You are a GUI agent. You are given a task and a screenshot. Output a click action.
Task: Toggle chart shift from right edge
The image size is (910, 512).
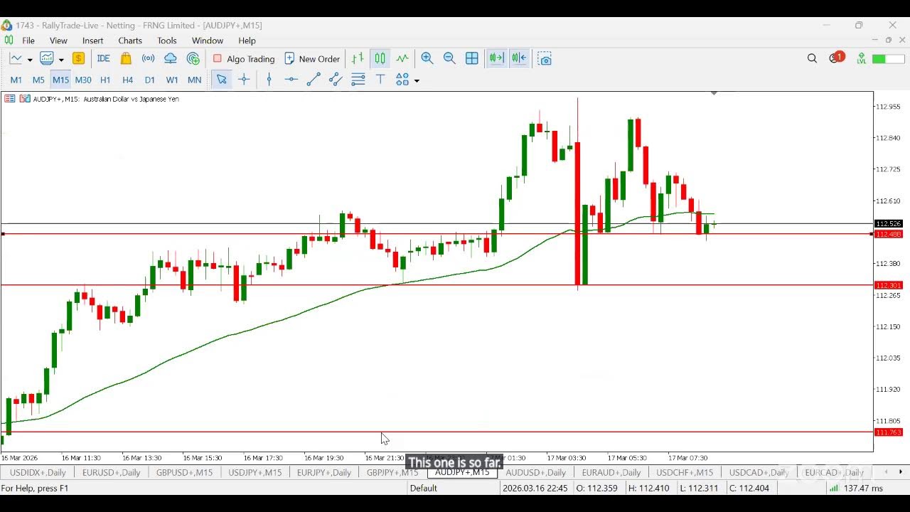tap(520, 59)
